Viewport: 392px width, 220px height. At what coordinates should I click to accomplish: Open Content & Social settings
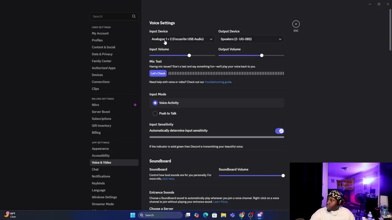pyautogui.click(x=104, y=47)
